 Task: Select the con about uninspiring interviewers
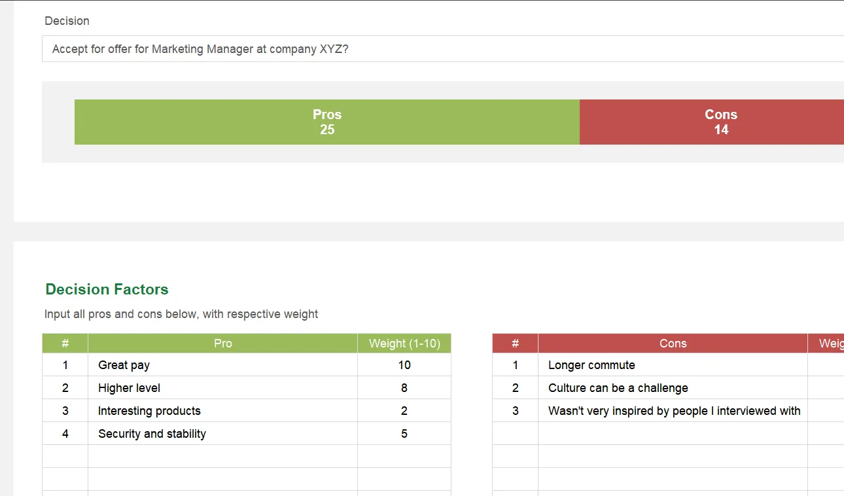click(673, 410)
